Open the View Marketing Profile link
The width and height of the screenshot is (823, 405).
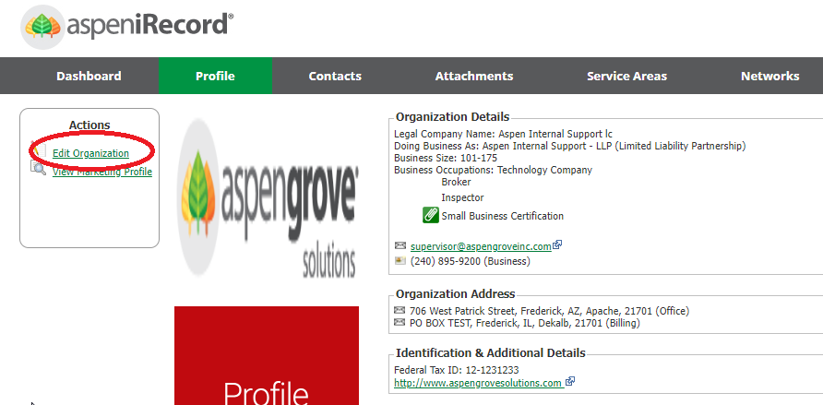point(102,172)
